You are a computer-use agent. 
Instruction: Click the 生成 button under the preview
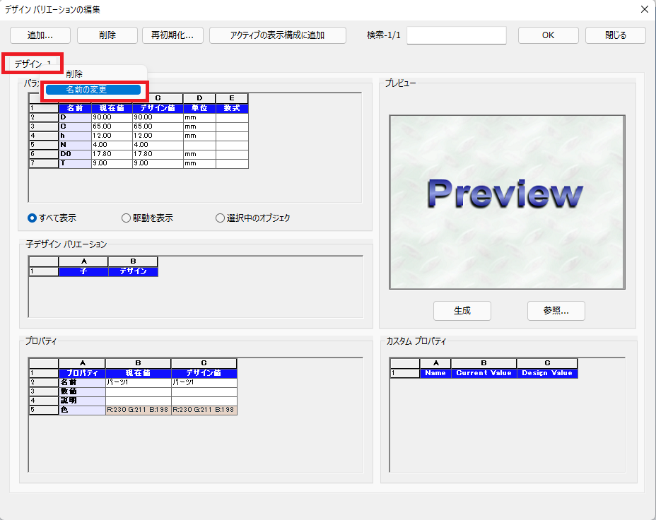462,310
